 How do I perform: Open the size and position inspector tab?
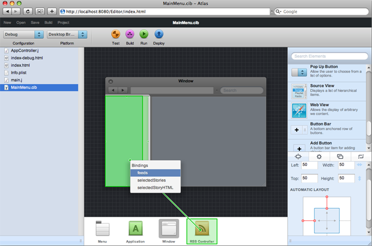pos(298,157)
